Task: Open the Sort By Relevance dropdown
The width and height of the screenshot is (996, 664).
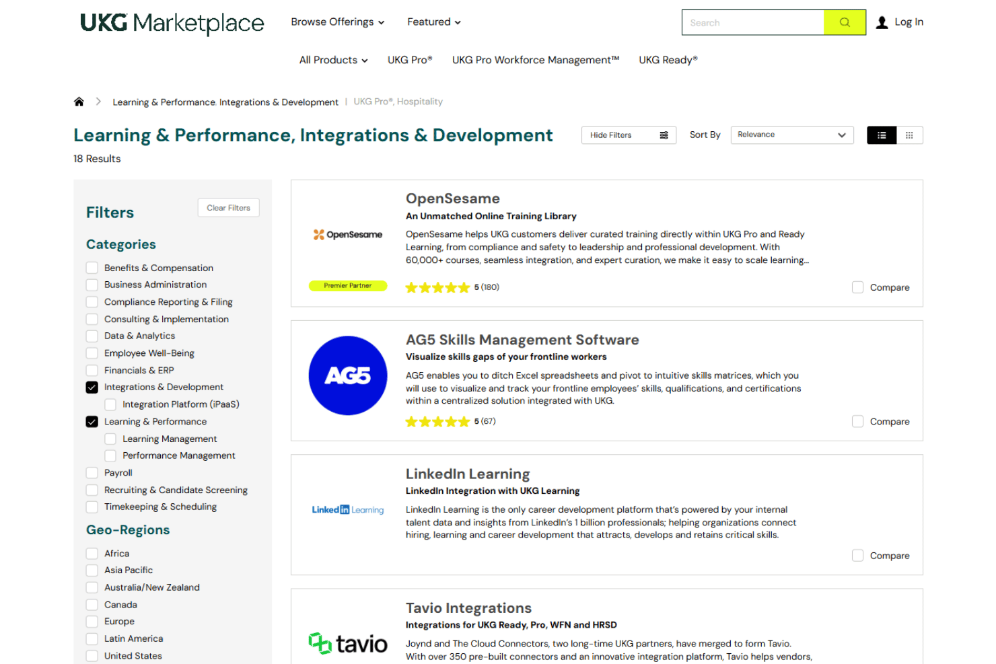Action: point(792,135)
